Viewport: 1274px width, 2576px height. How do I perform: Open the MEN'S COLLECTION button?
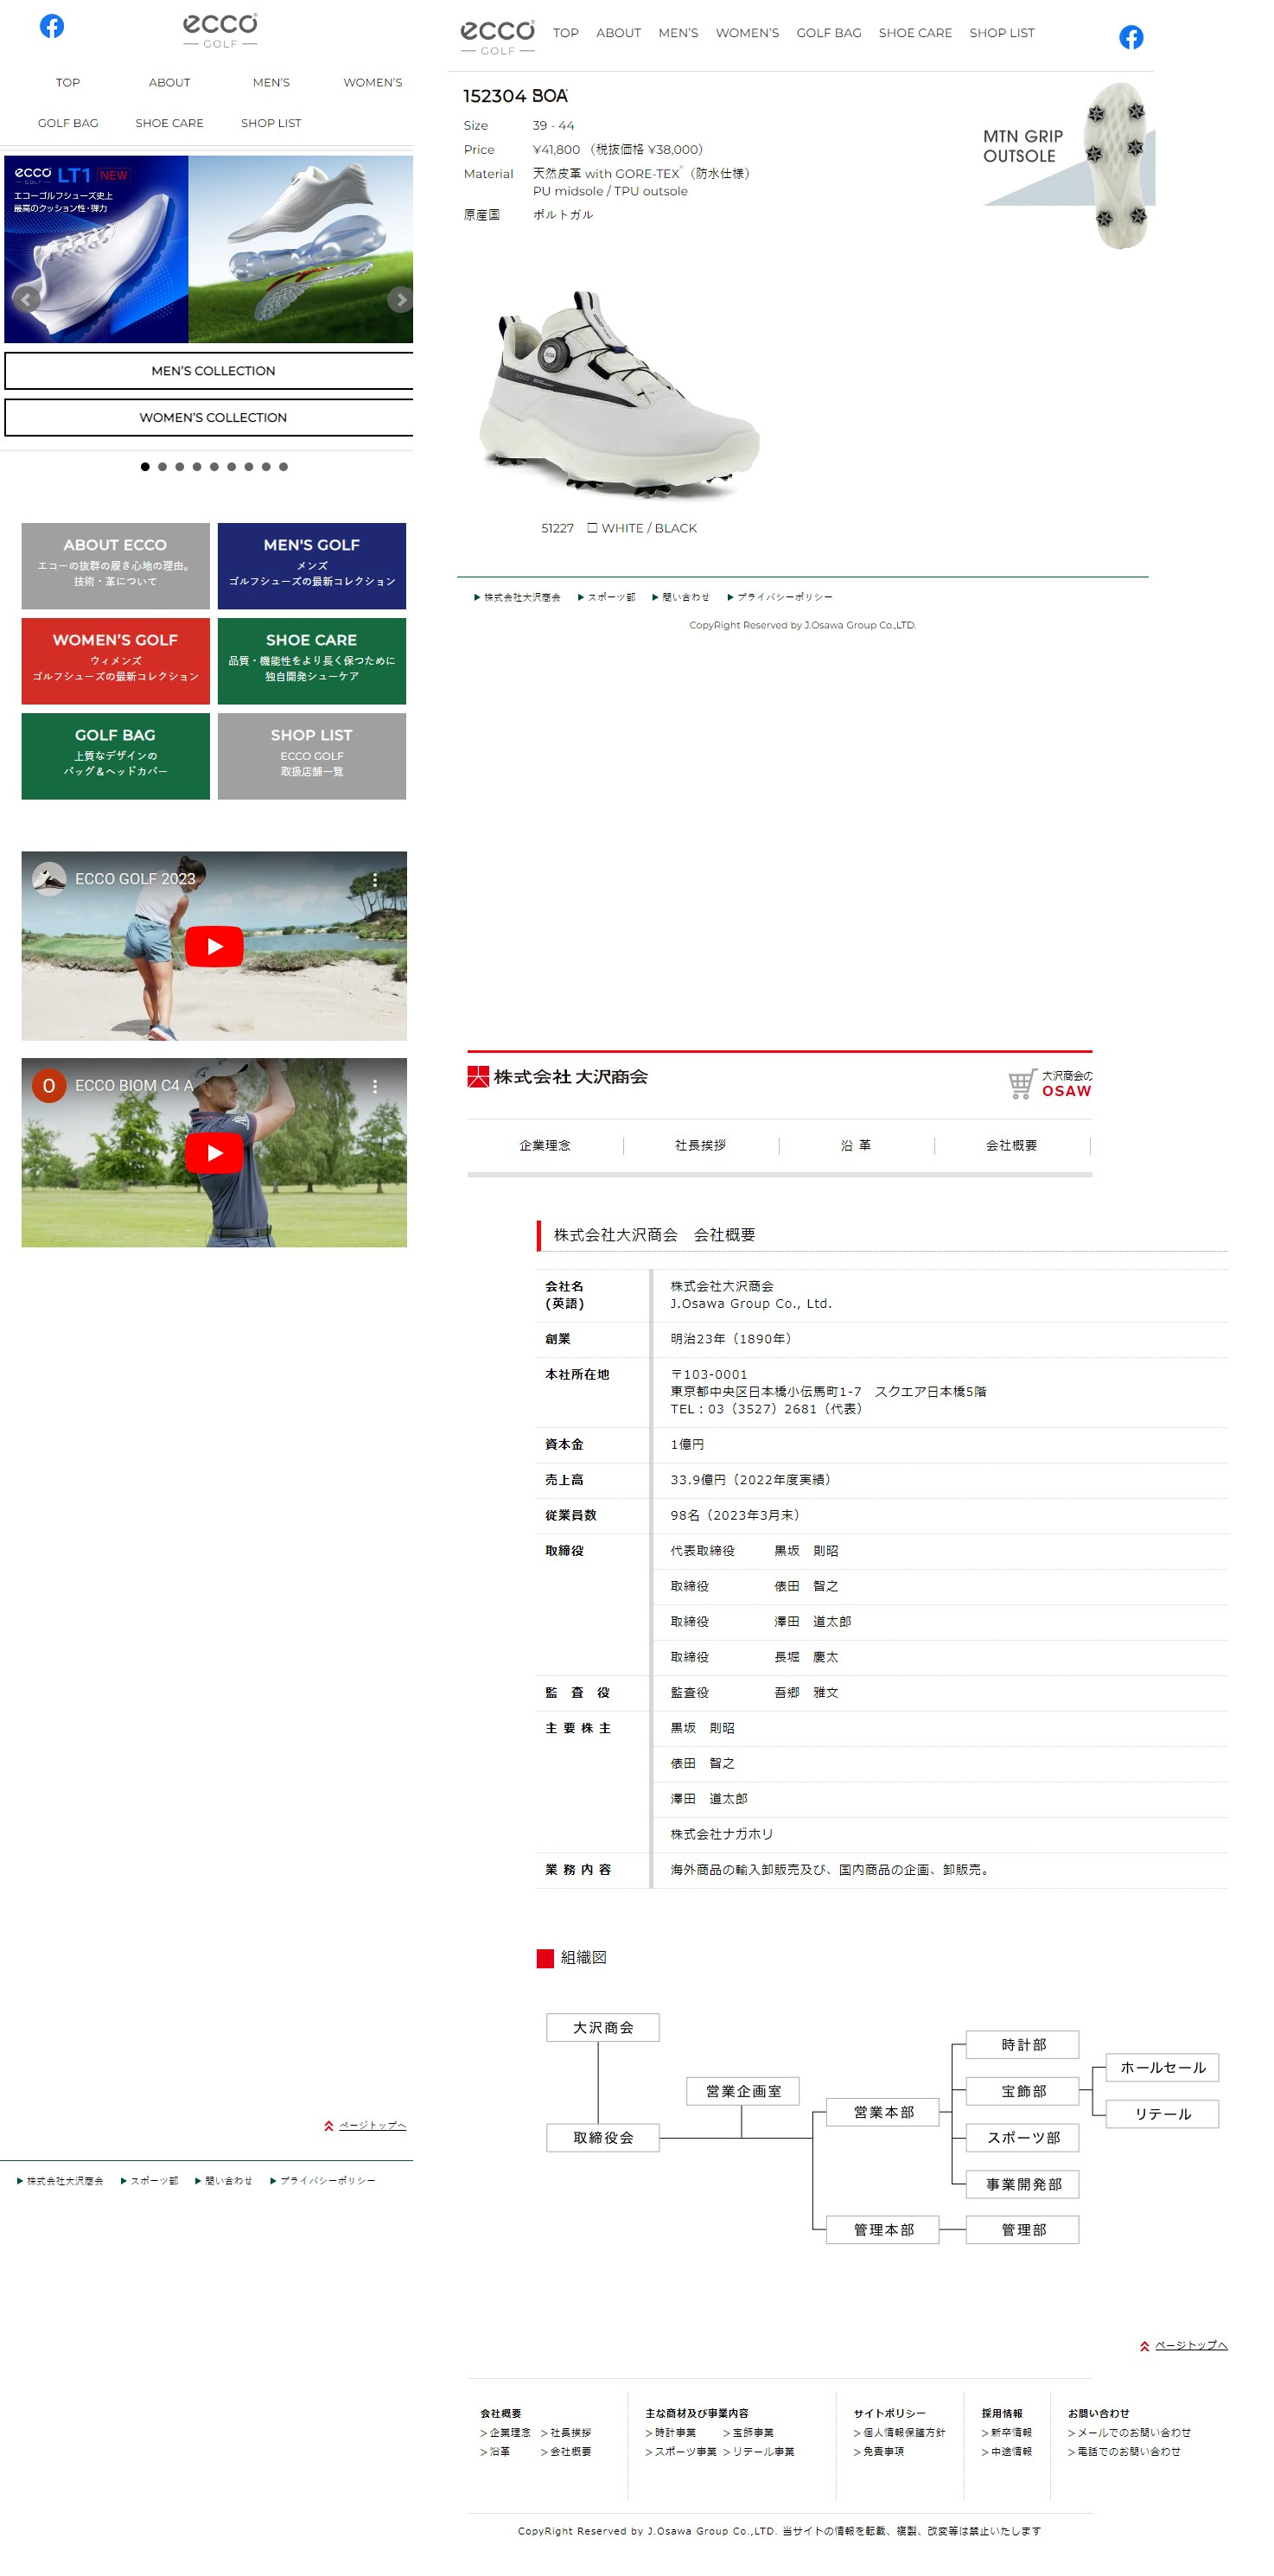209,370
